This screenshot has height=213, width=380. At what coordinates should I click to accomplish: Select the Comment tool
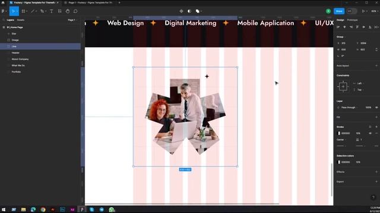pyautogui.click(x=75, y=11)
